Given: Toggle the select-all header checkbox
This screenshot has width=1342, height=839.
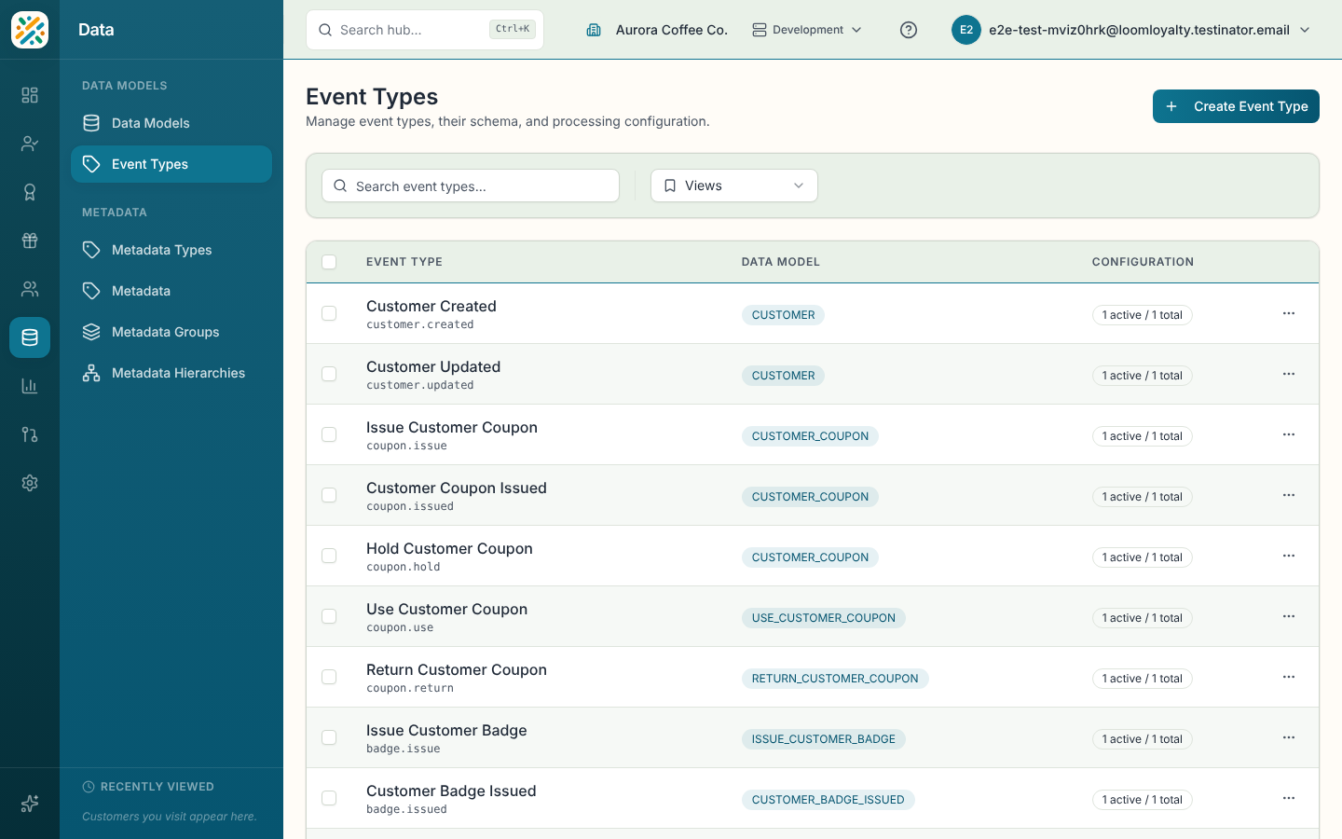Looking at the screenshot, I should tap(329, 262).
